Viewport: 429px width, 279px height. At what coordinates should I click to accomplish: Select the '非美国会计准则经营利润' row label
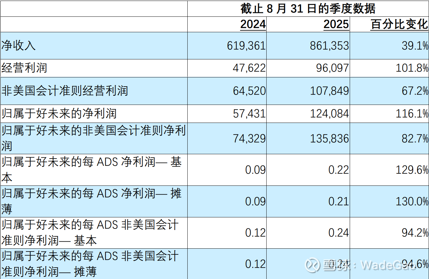(x=64, y=91)
